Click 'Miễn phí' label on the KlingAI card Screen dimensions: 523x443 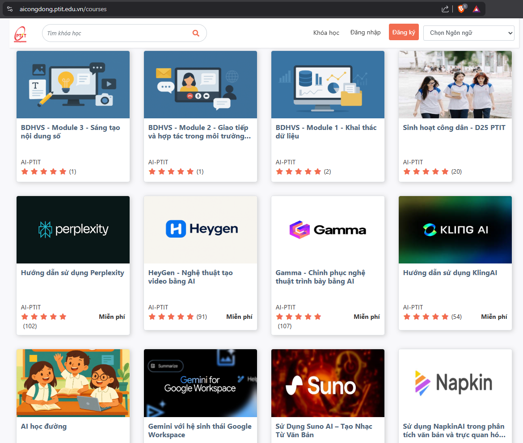494,317
